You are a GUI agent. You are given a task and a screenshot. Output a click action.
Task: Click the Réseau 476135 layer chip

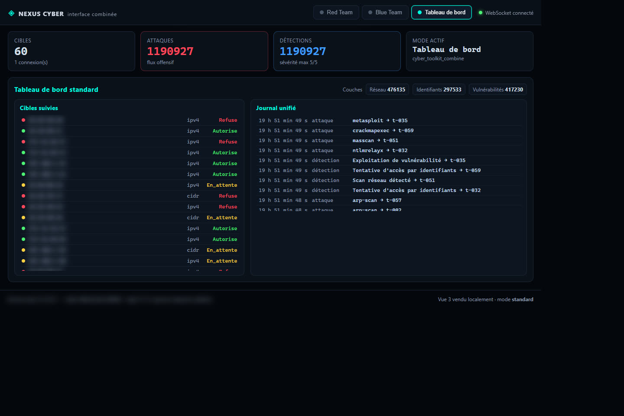(x=387, y=89)
